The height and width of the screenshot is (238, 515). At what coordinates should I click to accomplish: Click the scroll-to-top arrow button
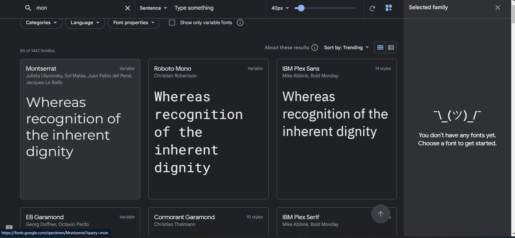click(380, 214)
